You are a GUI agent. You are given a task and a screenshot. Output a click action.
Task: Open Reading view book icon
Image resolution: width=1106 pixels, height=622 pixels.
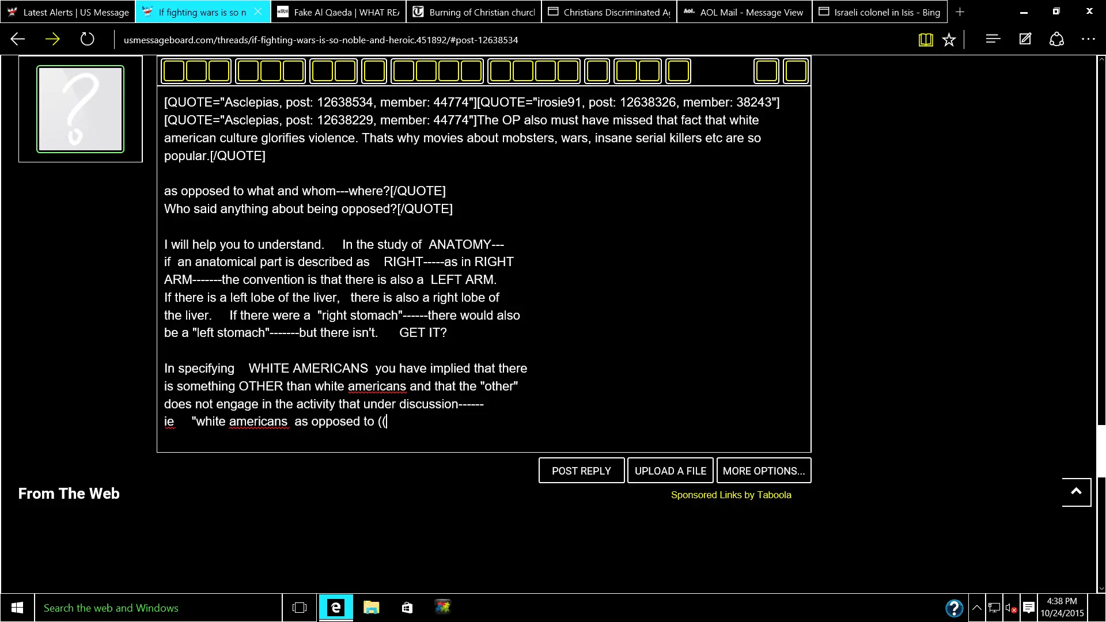(925, 40)
